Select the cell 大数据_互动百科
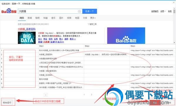The height and width of the screenshot is (106, 176). coord(61,75)
